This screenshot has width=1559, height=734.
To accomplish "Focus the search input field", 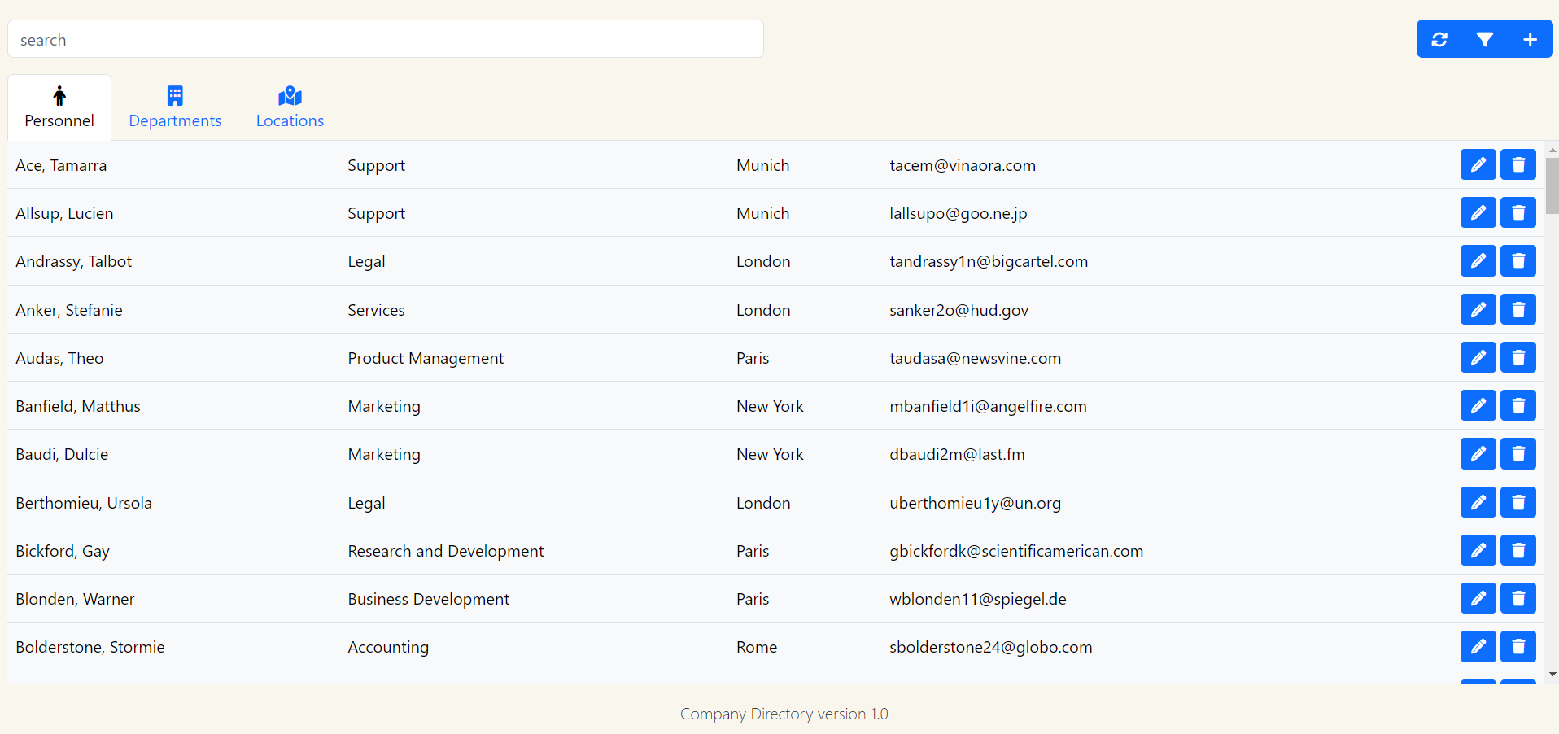I will (386, 39).
